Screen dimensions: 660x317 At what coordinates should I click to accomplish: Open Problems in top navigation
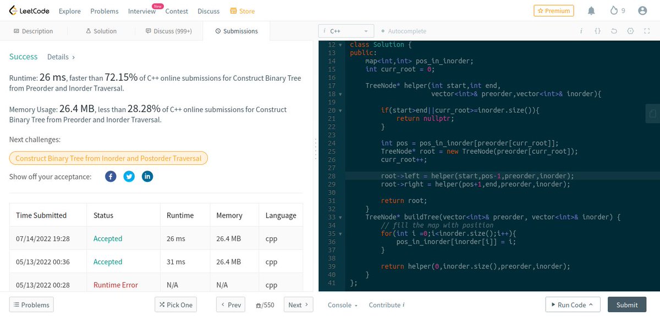(105, 11)
